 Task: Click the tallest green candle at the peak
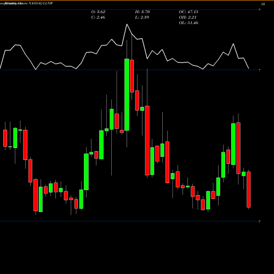point(127,95)
